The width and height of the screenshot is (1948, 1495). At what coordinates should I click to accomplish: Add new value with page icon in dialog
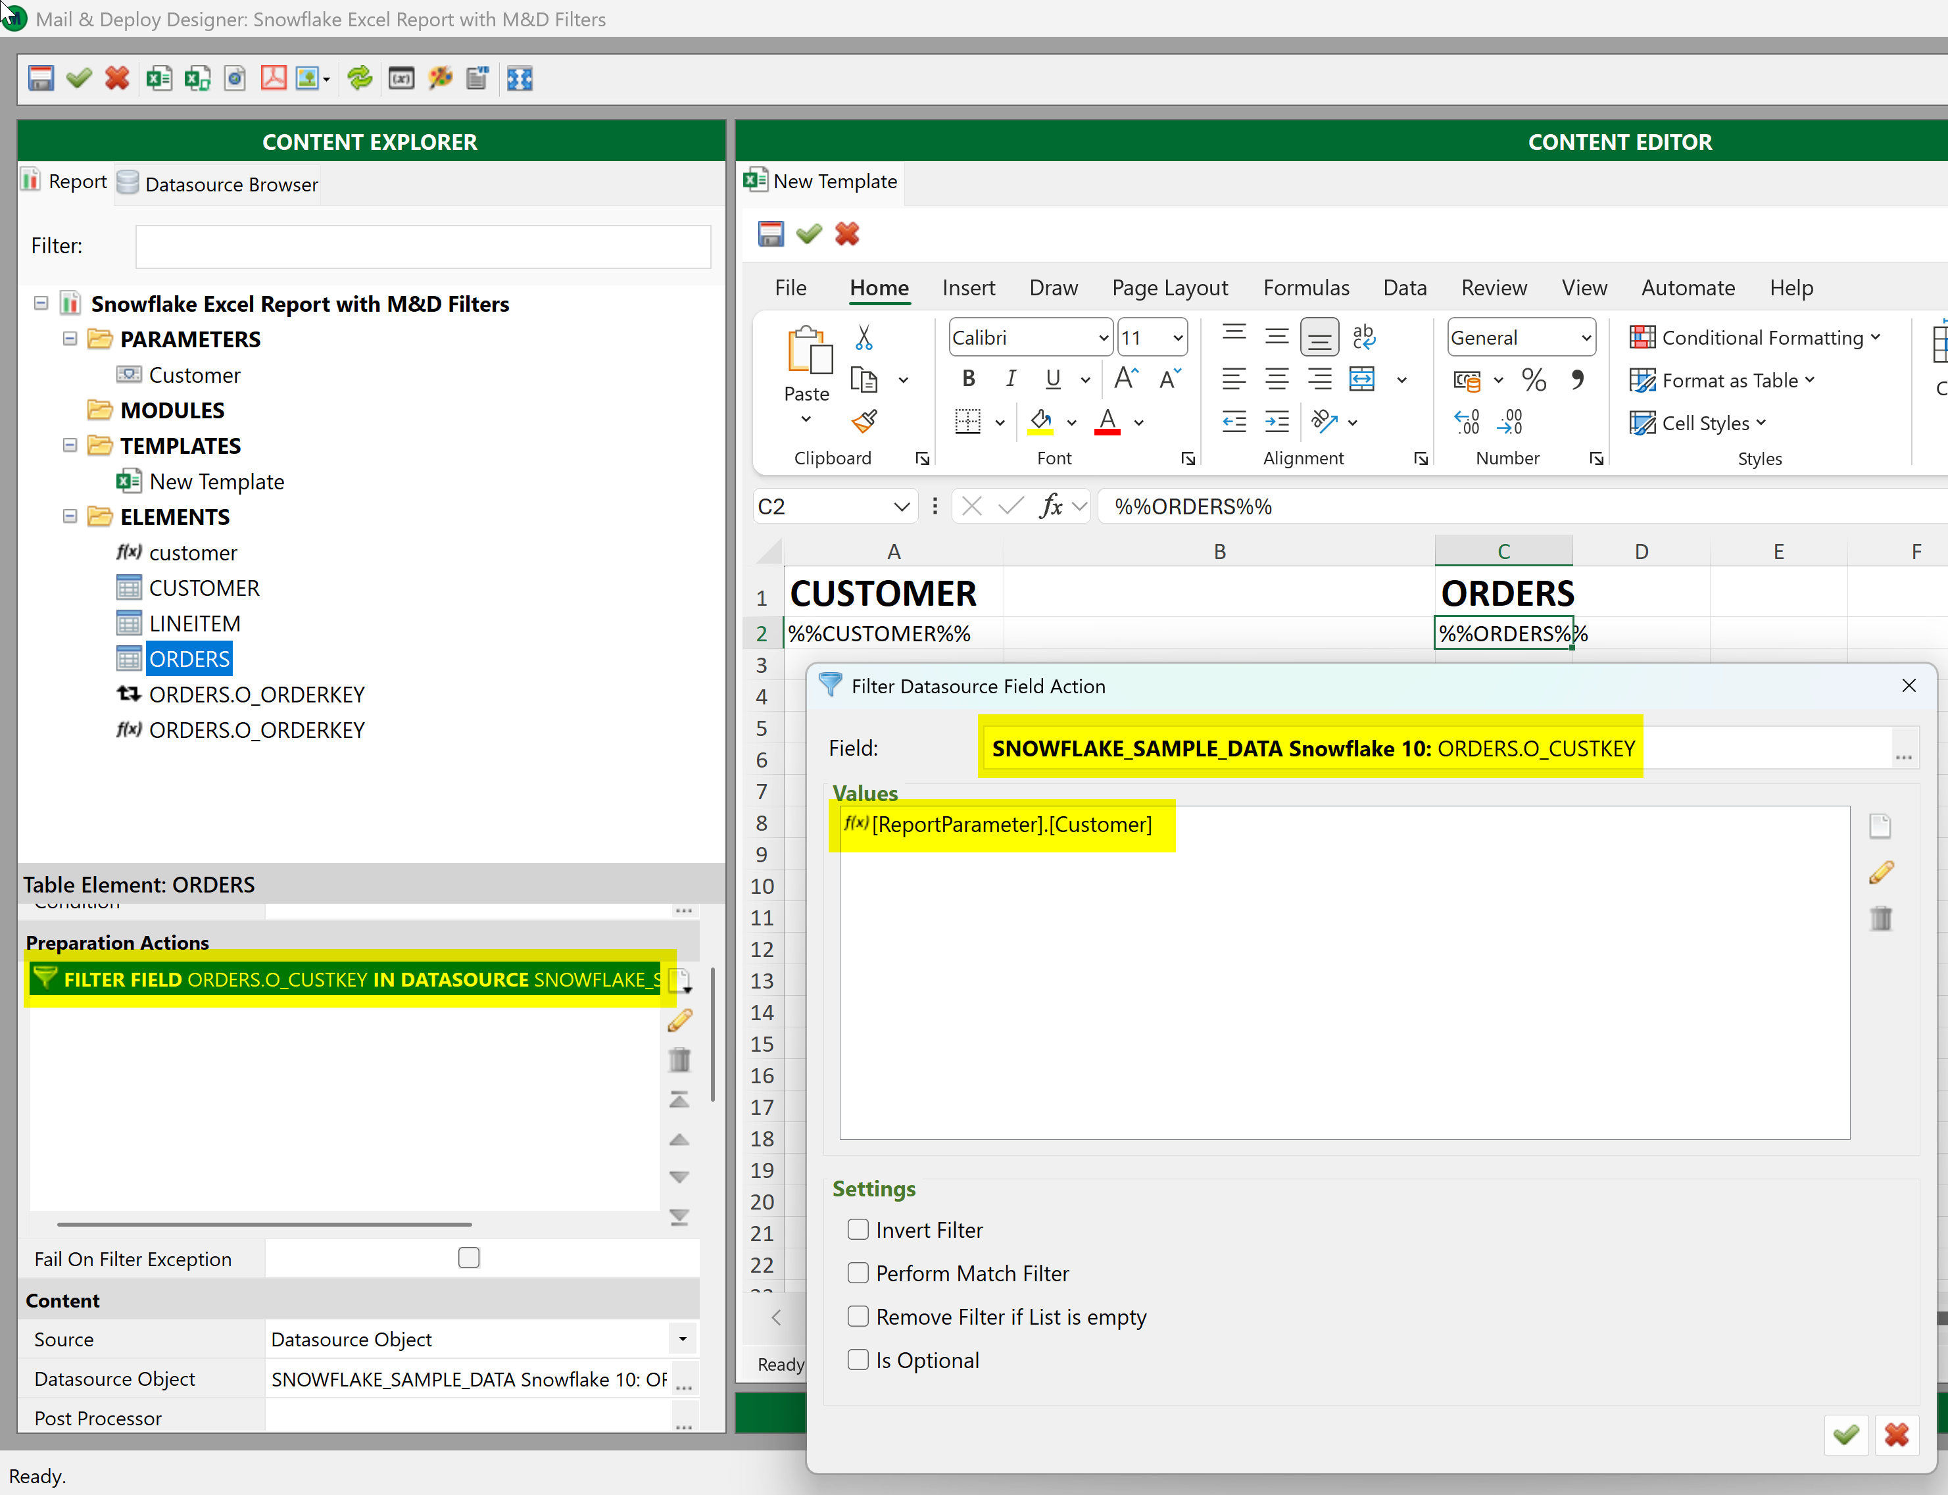point(1880,827)
